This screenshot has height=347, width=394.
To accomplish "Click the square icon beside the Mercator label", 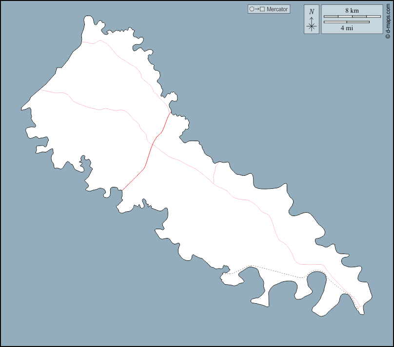I will point(262,9).
